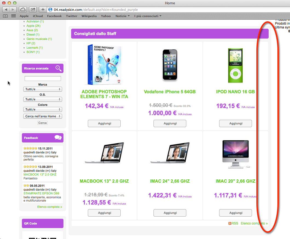290x239 pixels.
Task: Open Twitter bookmark
Action: tap(72, 16)
